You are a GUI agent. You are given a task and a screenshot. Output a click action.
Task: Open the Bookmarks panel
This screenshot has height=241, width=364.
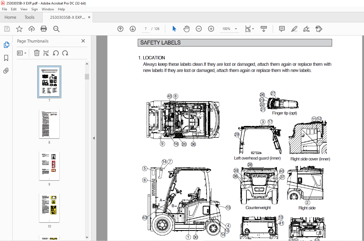6,58
